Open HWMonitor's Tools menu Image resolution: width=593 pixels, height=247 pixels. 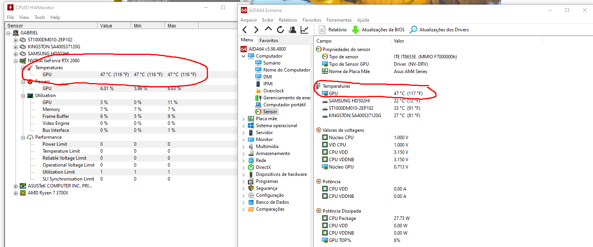pyautogui.click(x=40, y=17)
